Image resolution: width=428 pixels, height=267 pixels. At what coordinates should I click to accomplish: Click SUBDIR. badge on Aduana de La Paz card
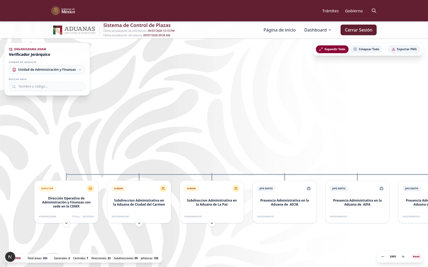192,189
